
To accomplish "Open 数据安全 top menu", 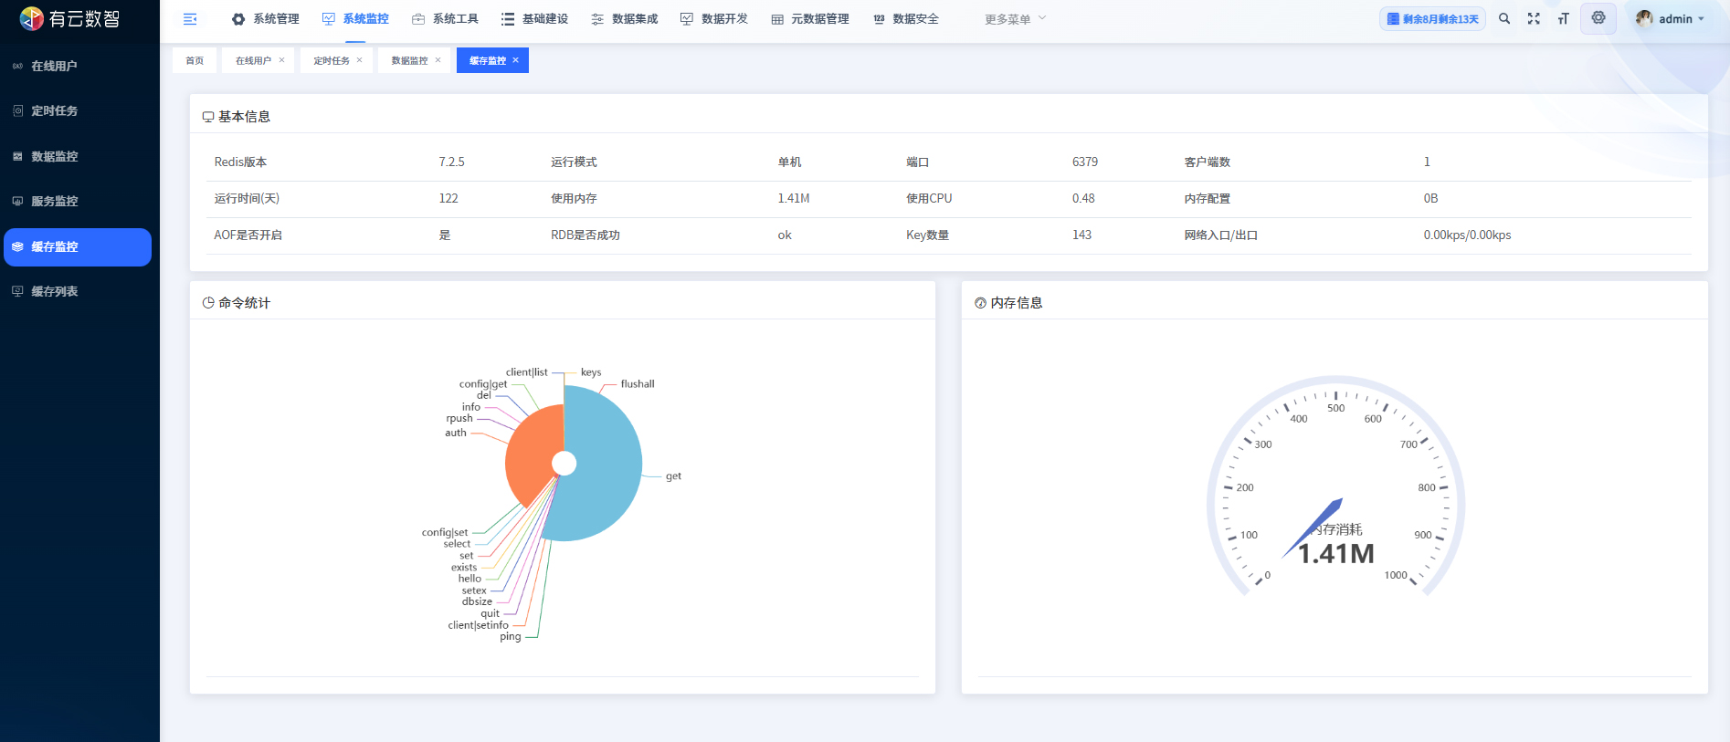I will 906,19.
